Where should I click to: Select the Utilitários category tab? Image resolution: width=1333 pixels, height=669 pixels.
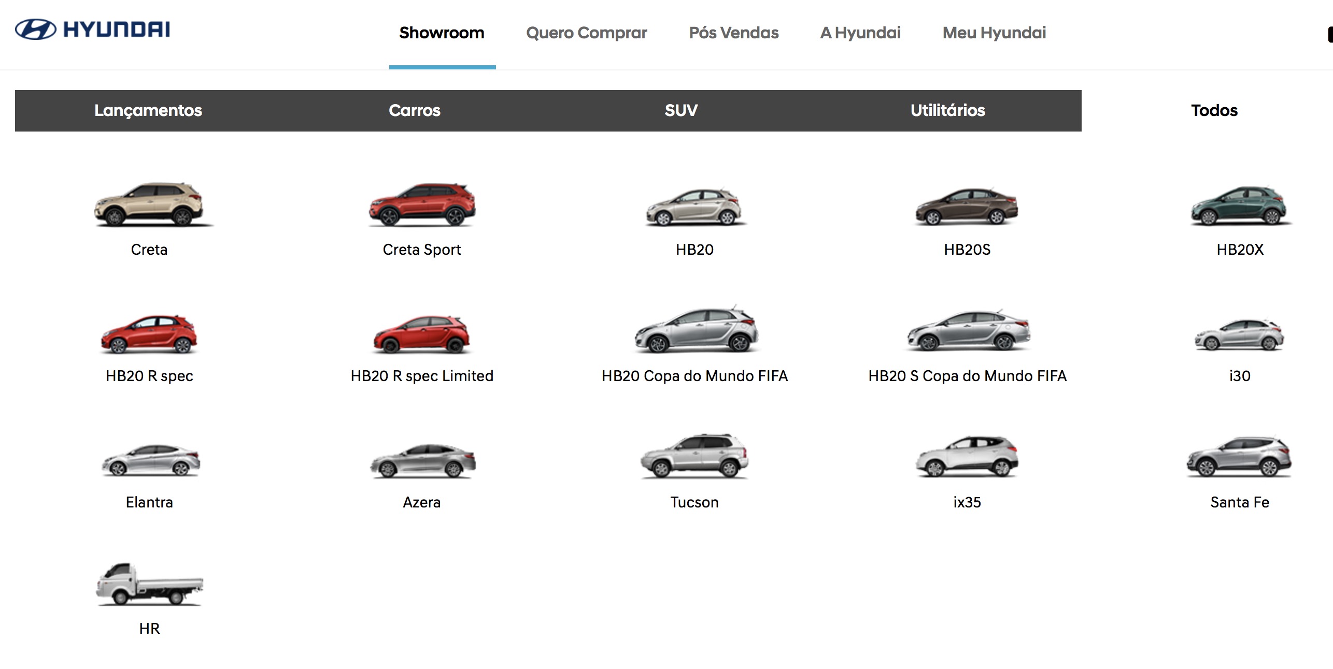[948, 110]
